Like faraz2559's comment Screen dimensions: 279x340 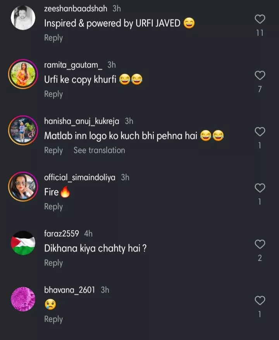coord(260,244)
